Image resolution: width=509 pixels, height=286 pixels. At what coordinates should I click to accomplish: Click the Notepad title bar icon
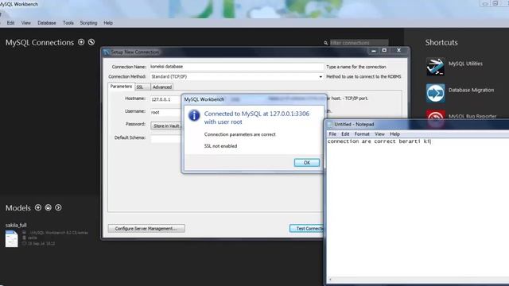coord(330,124)
